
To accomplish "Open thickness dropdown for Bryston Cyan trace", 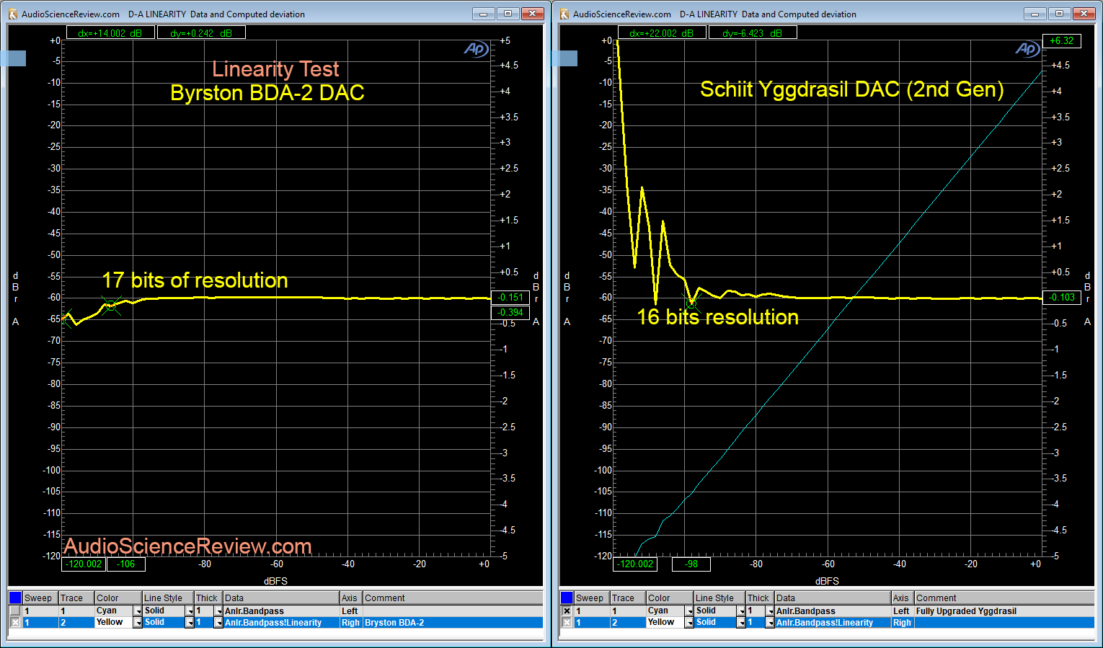I will [218, 611].
